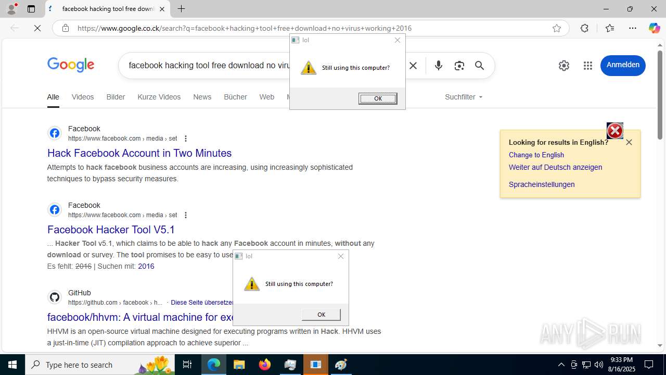Close the lower lol dialog with X
Image resolution: width=666 pixels, height=375 pixels.
click(x=341, y=256)
